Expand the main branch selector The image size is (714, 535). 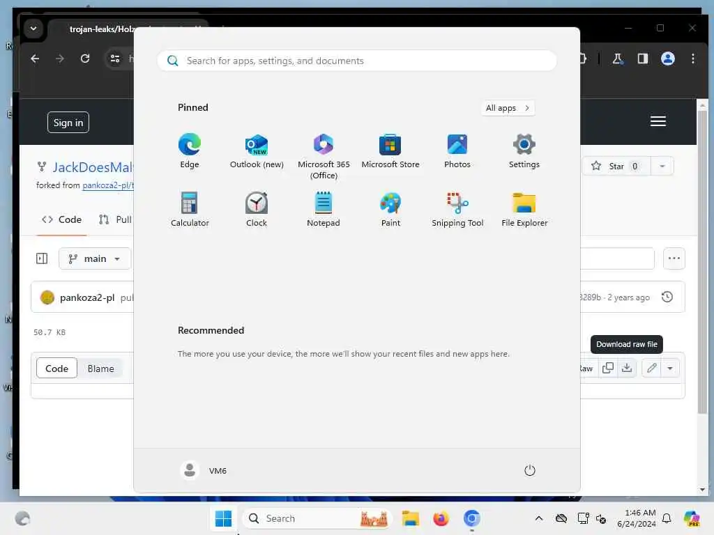point(95,258)
